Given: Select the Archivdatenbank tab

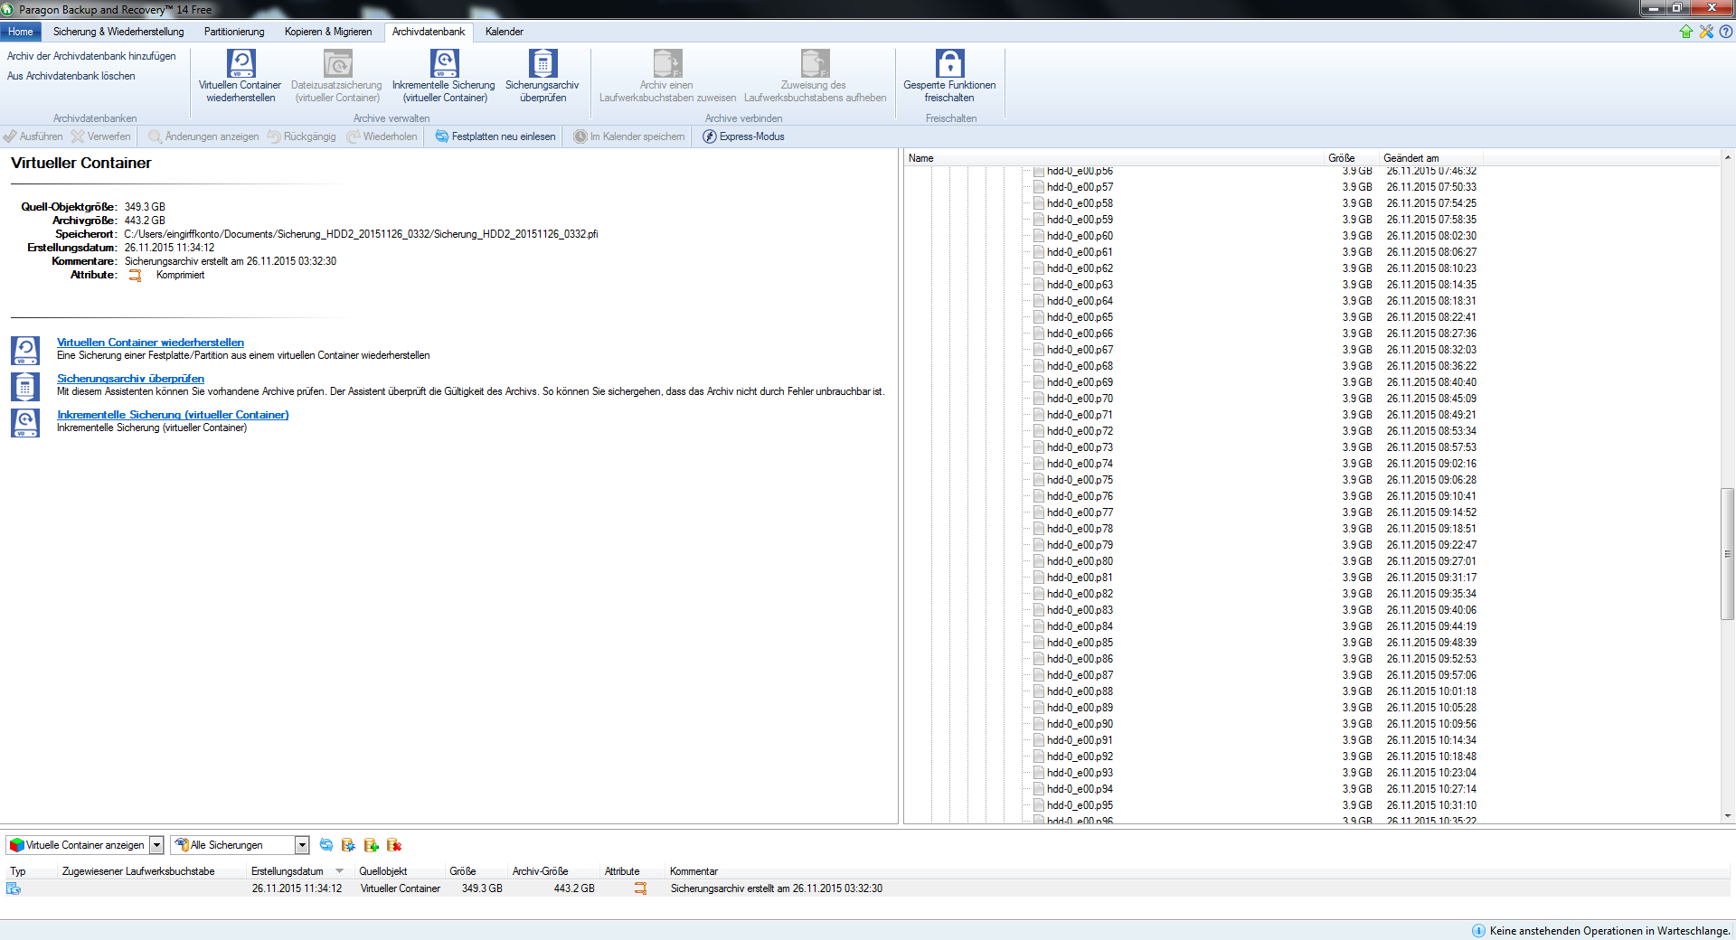Looking at the screenshot, I should coord(429,32).
